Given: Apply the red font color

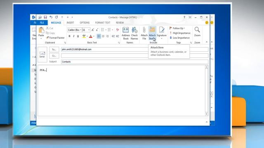Looking at the screenshot, I should (x=91, y=36).
